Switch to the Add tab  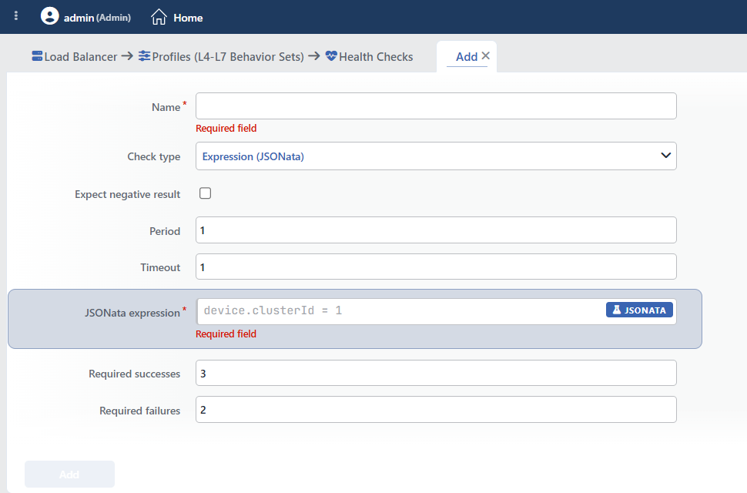pyautogui.click(x=467, y=57)
